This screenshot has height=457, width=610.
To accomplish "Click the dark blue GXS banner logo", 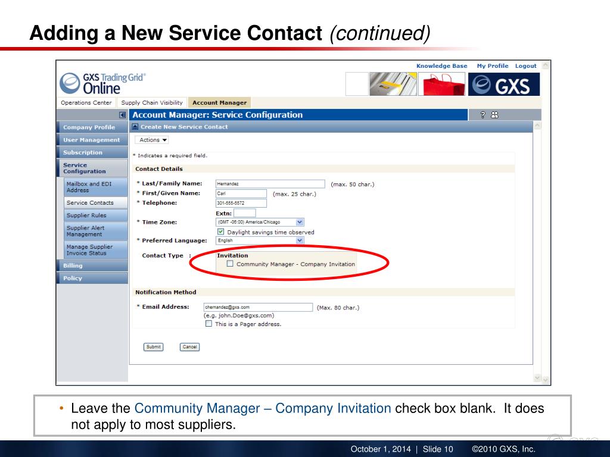I will (504, 84).
